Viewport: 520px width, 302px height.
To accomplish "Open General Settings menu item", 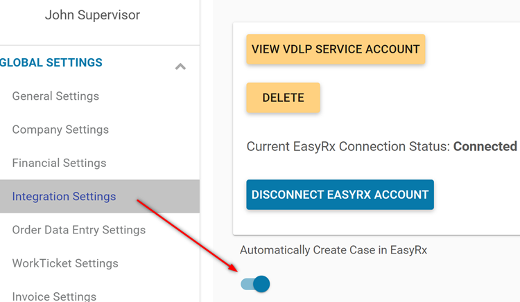I will tap(55, 96).
